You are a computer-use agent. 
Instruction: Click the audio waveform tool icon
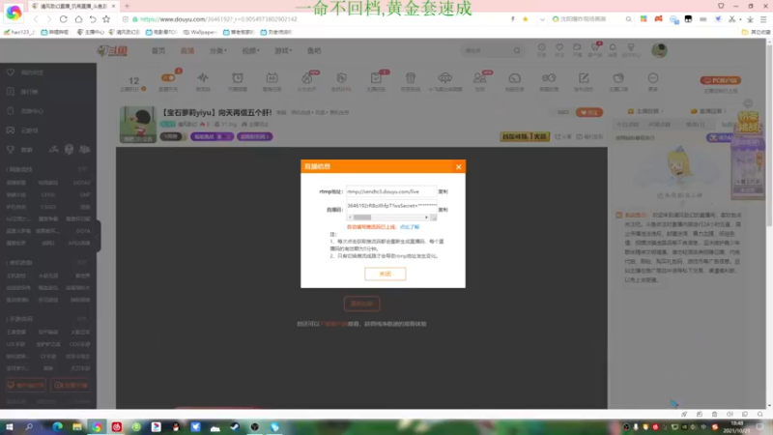203,78
